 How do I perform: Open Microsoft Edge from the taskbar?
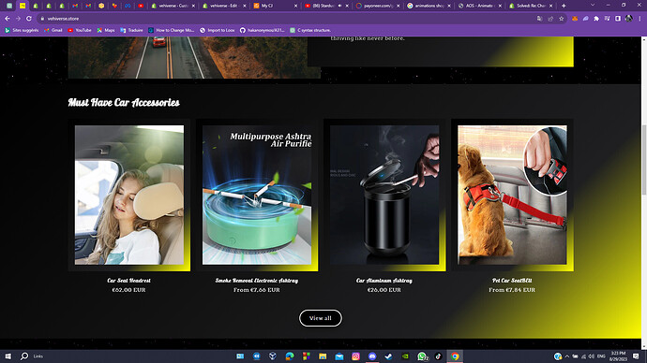click(290, 356)
